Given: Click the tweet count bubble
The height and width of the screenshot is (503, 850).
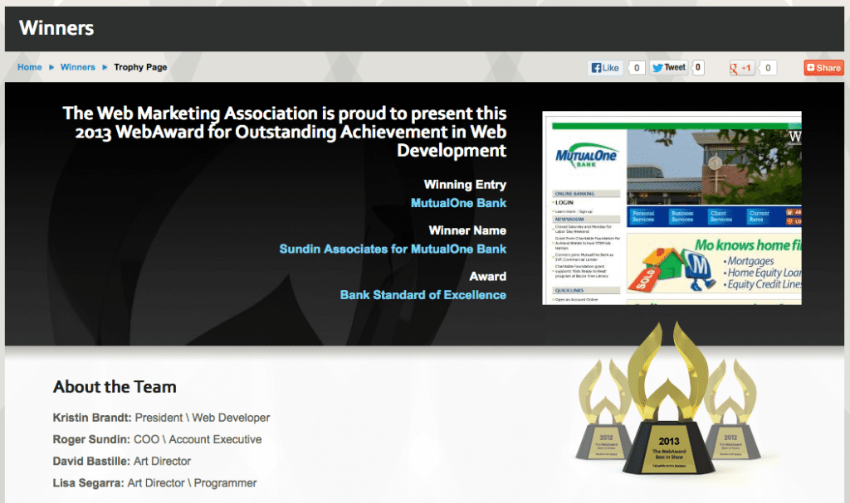Looking at the screenshot, I should [x=697, y=68].
